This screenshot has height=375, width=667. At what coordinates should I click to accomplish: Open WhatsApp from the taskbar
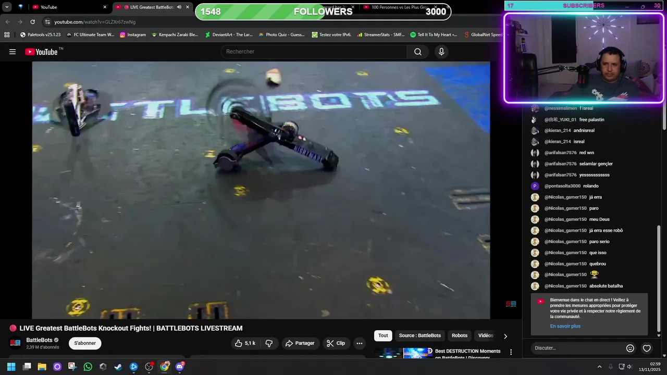[88, 367]
